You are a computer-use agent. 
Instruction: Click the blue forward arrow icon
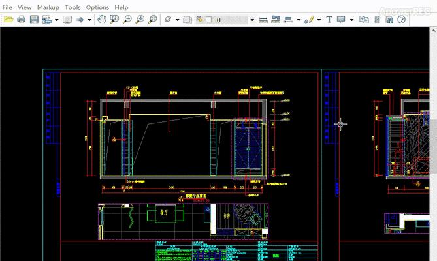click(x=80, y=20)
